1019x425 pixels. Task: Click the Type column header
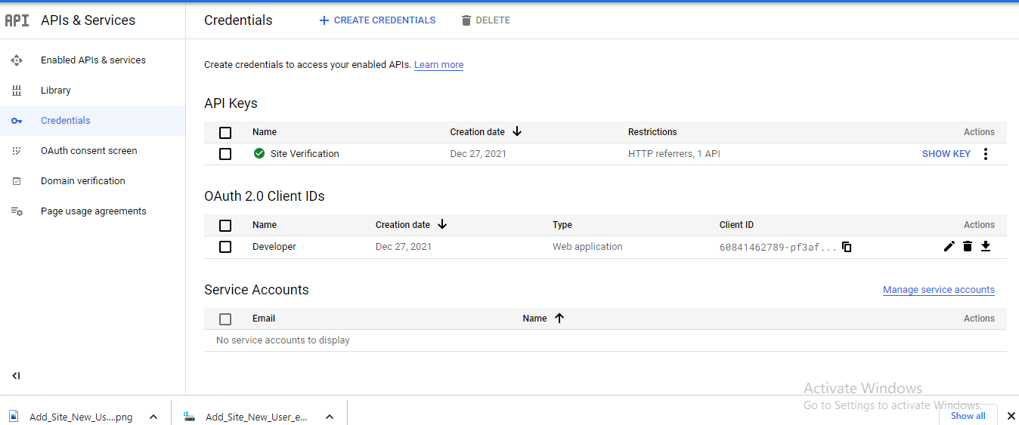coord(562,225)
